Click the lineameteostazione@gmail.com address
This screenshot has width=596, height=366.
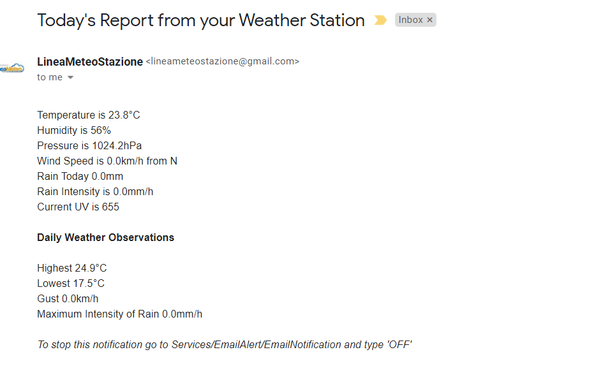(223, 61)
